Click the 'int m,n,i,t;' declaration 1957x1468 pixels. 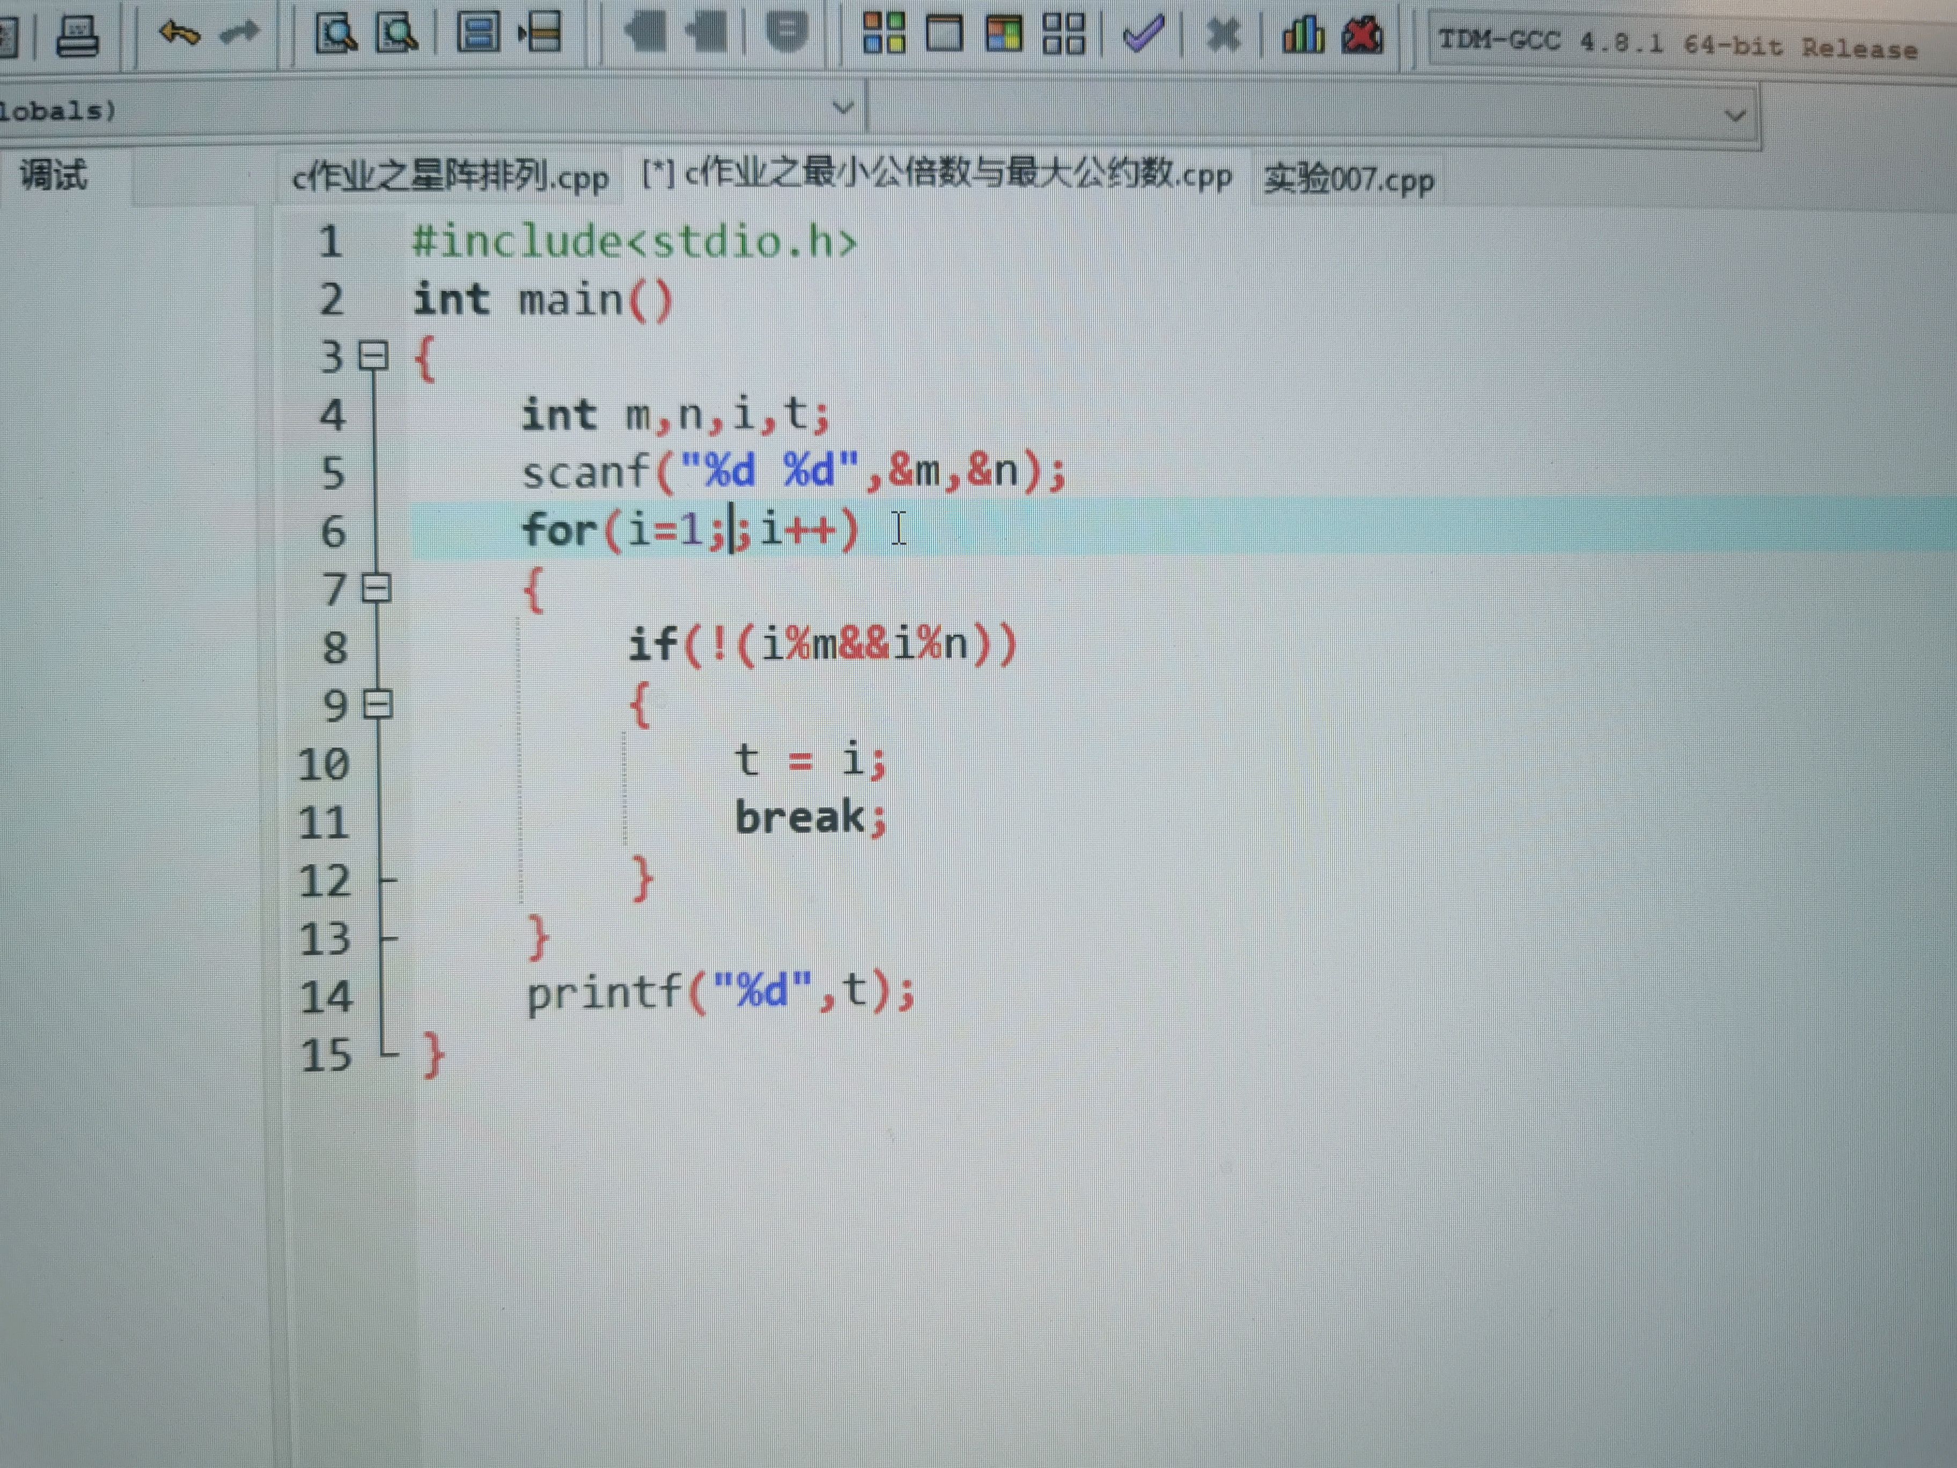click(x=676, y=414)
